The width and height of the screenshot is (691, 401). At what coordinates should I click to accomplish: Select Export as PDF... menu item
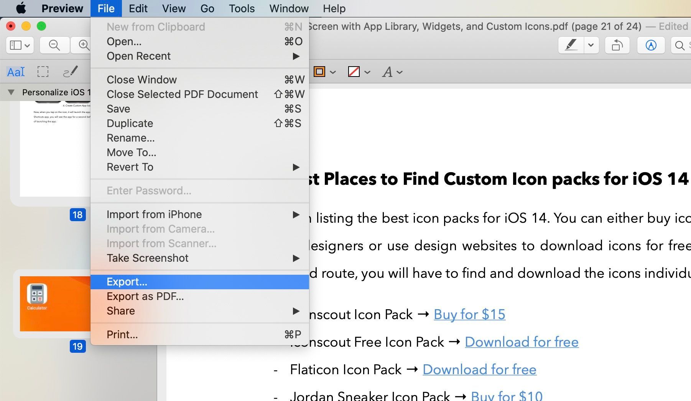click(145, 296)
